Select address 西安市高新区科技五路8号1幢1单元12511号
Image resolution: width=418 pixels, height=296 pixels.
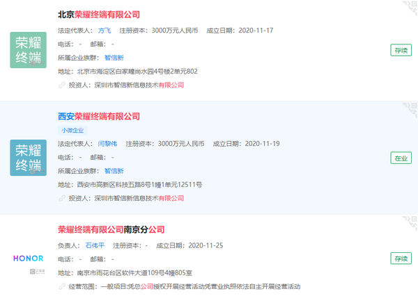click(x=139, y=185)
